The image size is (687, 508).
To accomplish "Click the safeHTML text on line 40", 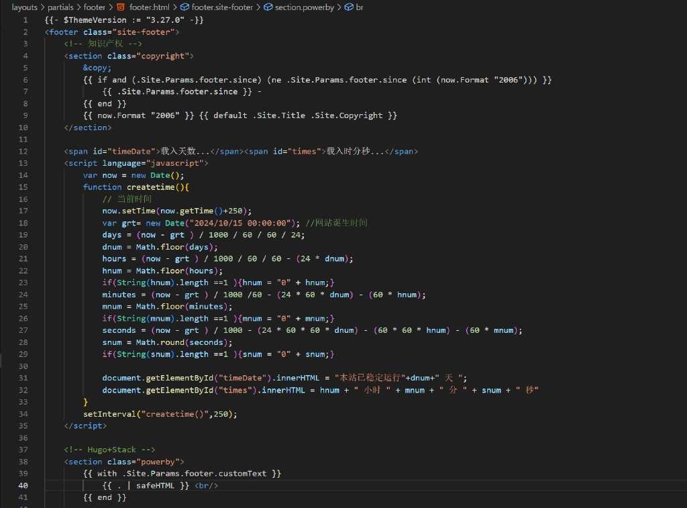I will coord(158,485).
